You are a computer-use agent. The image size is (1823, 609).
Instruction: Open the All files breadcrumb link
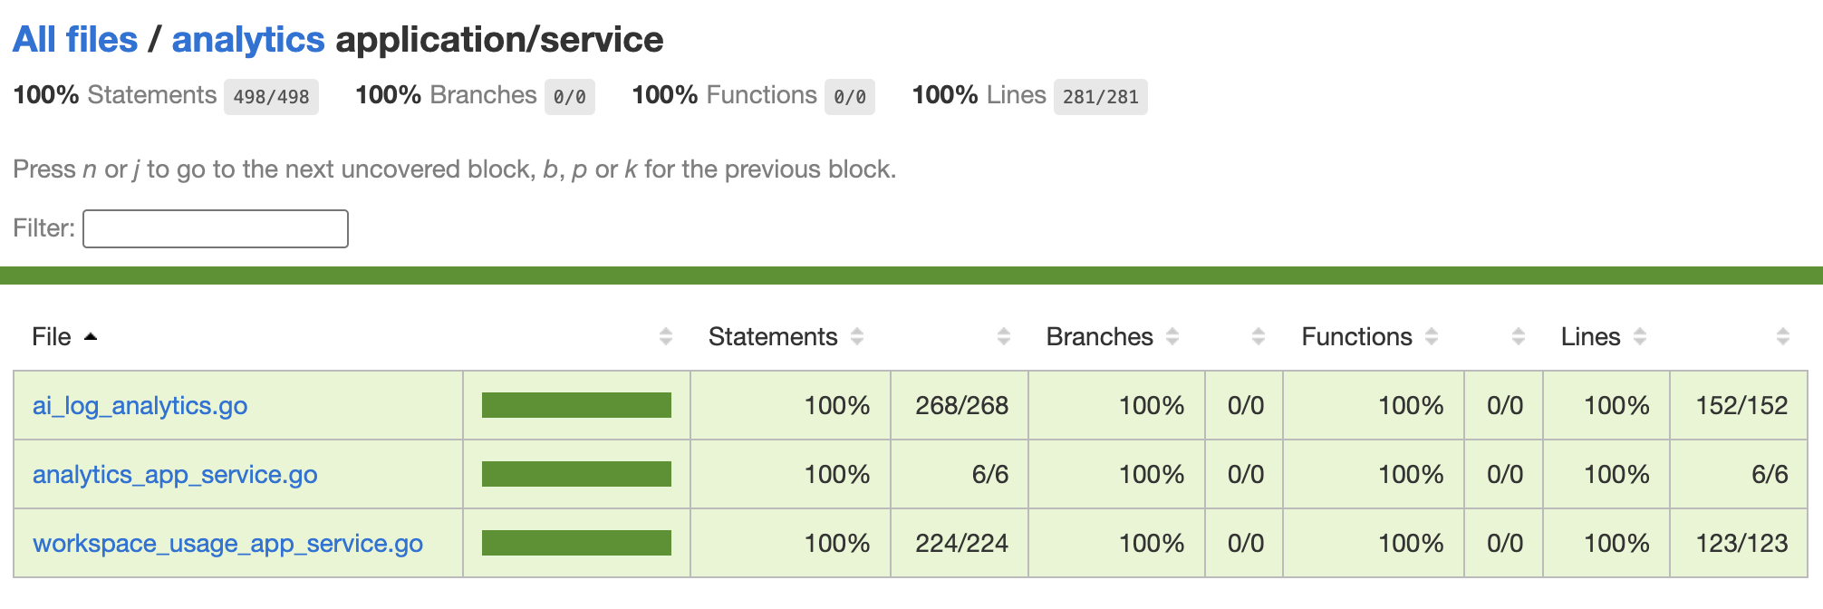pos(75,40)
